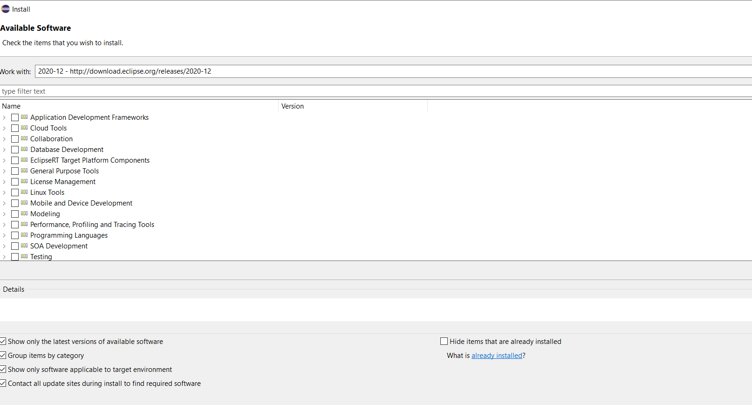This screenshot has width=752, height=405.
Task: Check the Linux Tools checkbox
Action: pos(15,192)
